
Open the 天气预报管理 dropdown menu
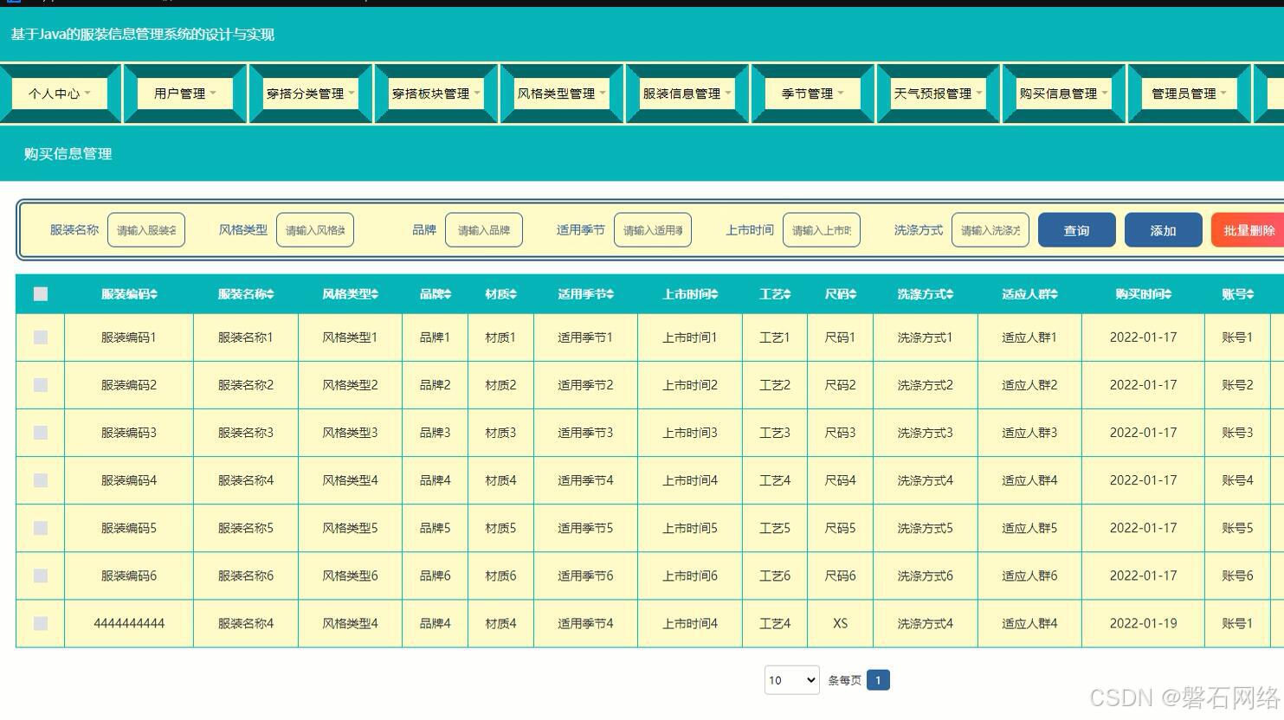click(939, 93)
